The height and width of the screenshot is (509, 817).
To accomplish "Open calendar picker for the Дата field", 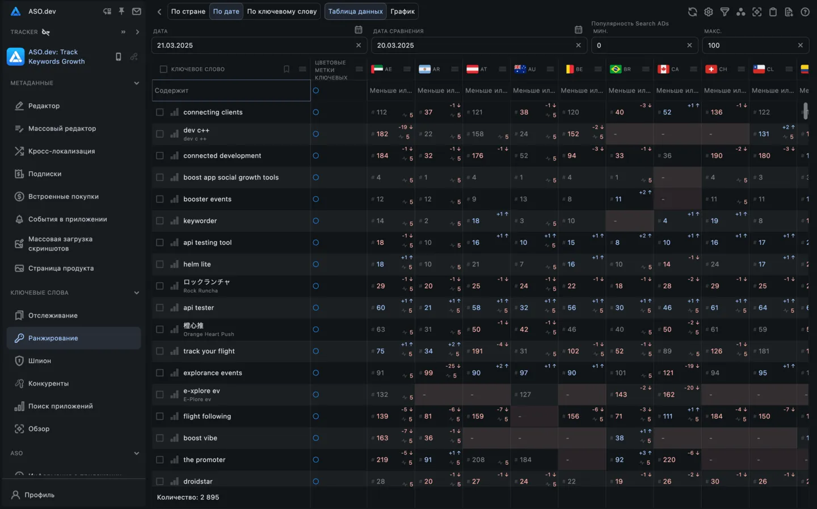I will point(358,30).
